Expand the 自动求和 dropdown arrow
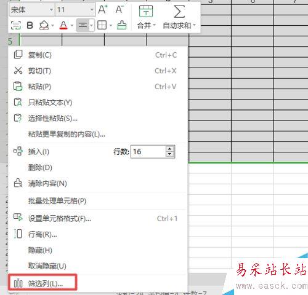This screenshot has width=308, height=295. (x=194, y=25)
